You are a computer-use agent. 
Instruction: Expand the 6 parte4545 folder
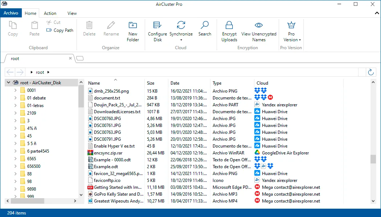click(x=15, y=151)
